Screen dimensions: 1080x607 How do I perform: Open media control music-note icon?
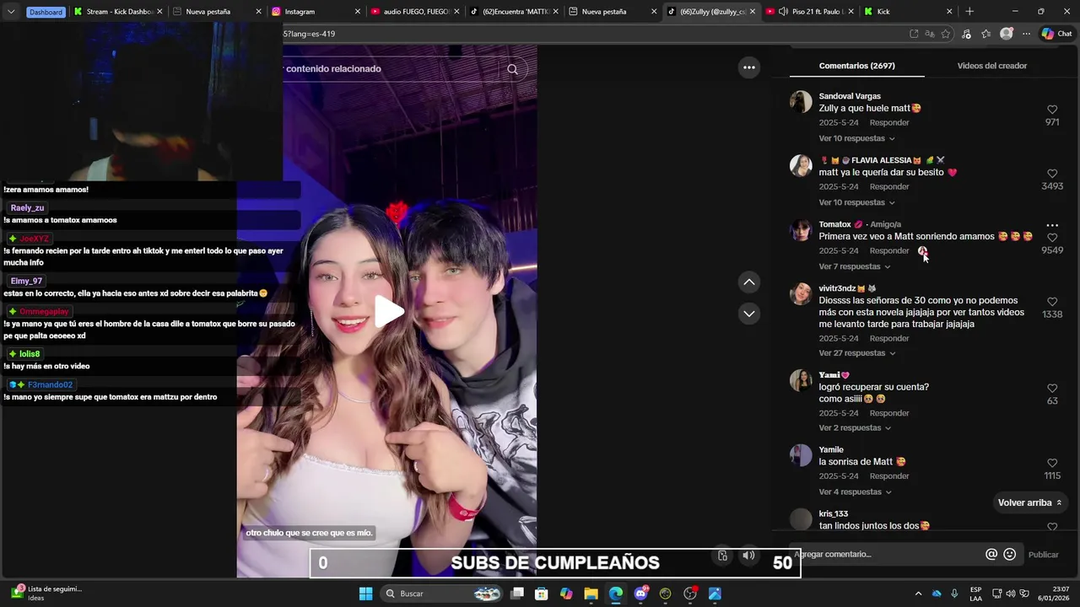click(966, 34)
